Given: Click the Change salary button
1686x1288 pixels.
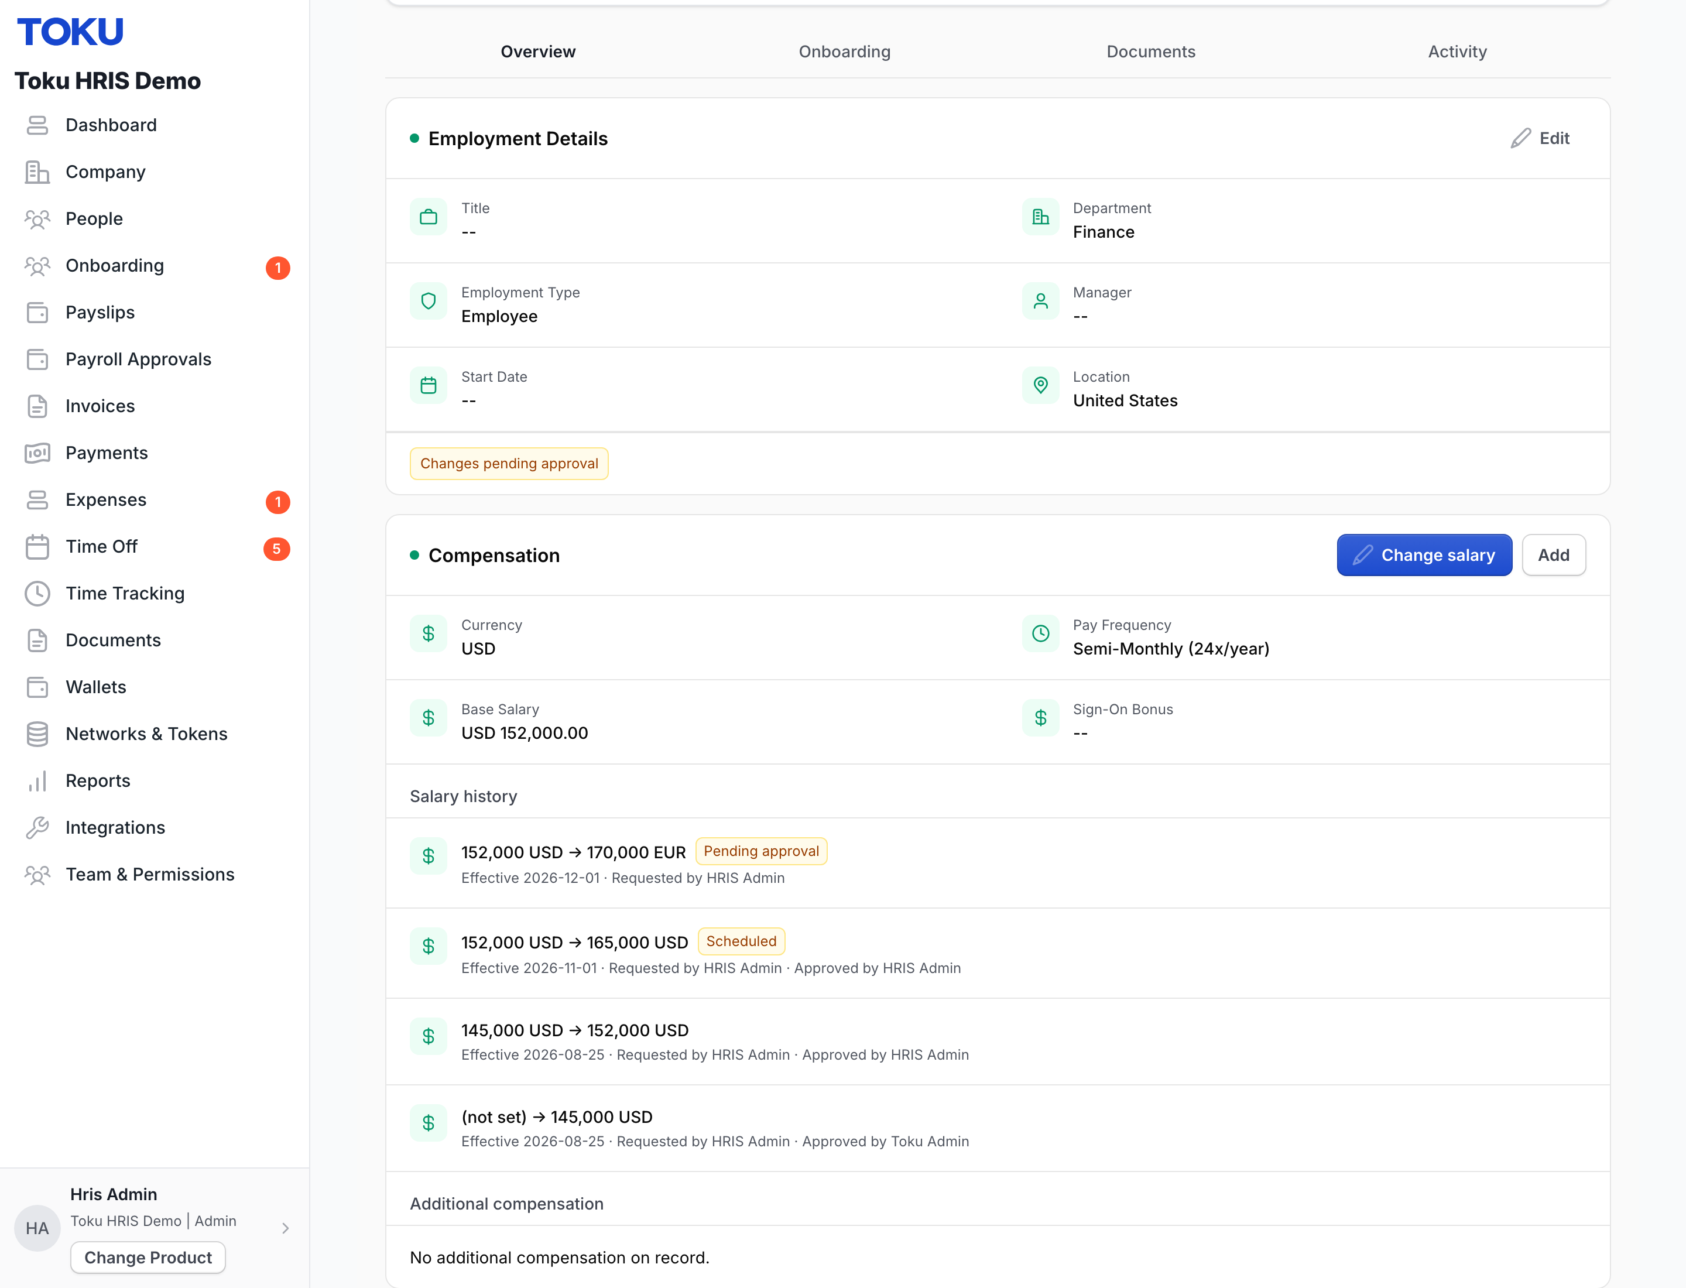Looking at the screenshot, I should (1424, 555).
